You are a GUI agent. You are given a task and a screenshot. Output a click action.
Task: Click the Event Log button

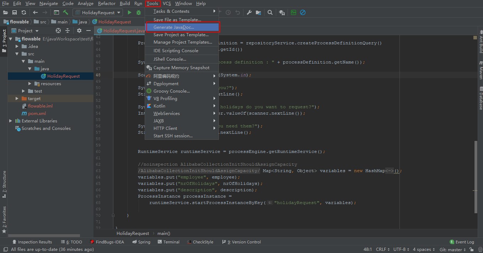click(x=462, y=242)
